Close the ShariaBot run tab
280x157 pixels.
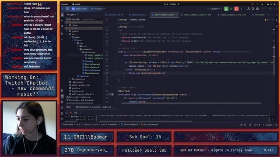click(114, 107)
